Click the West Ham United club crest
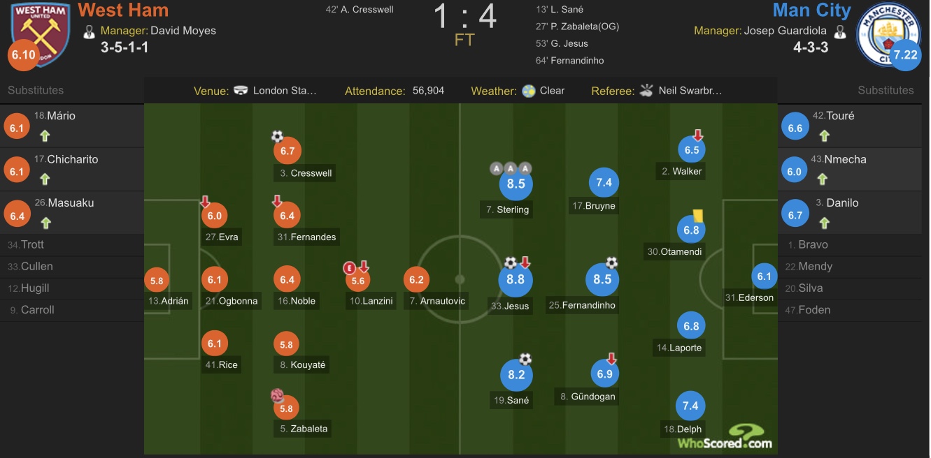This screenshot has height=458, width=931. tap(41, 32)
